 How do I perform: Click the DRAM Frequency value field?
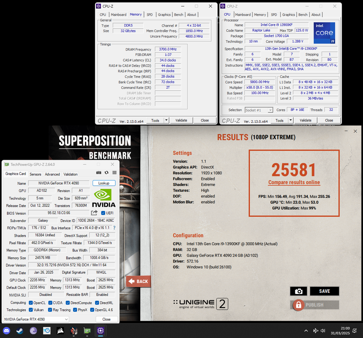click(168, 49)
